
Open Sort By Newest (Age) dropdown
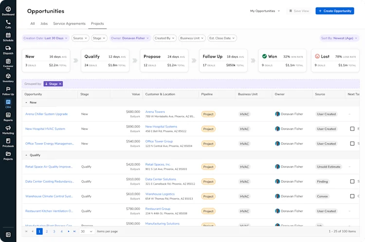tap(339, 38)
